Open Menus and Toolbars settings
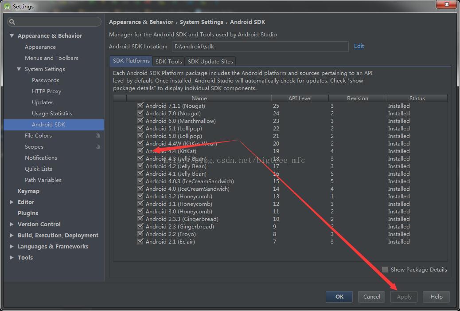 52,58
